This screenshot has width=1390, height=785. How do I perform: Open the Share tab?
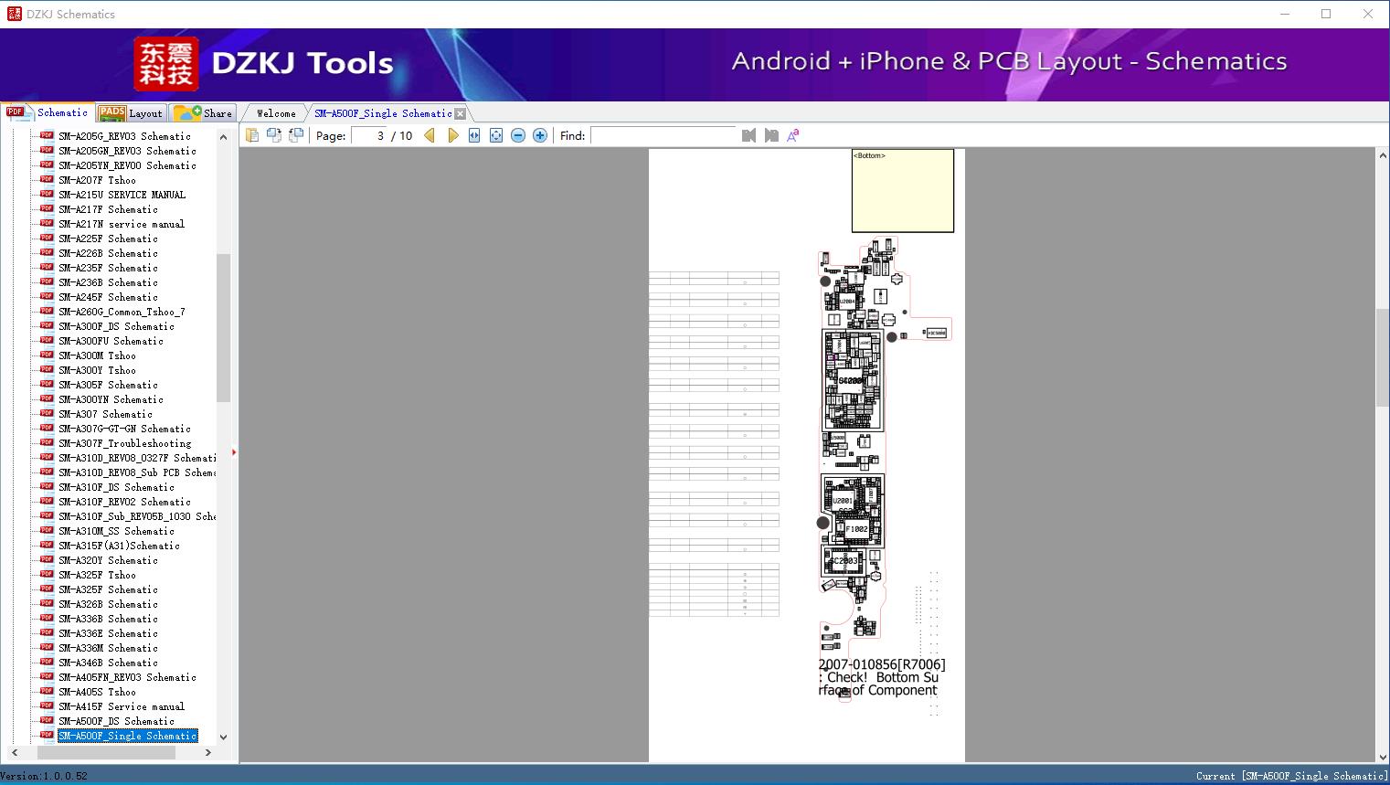tap(205, 113)
